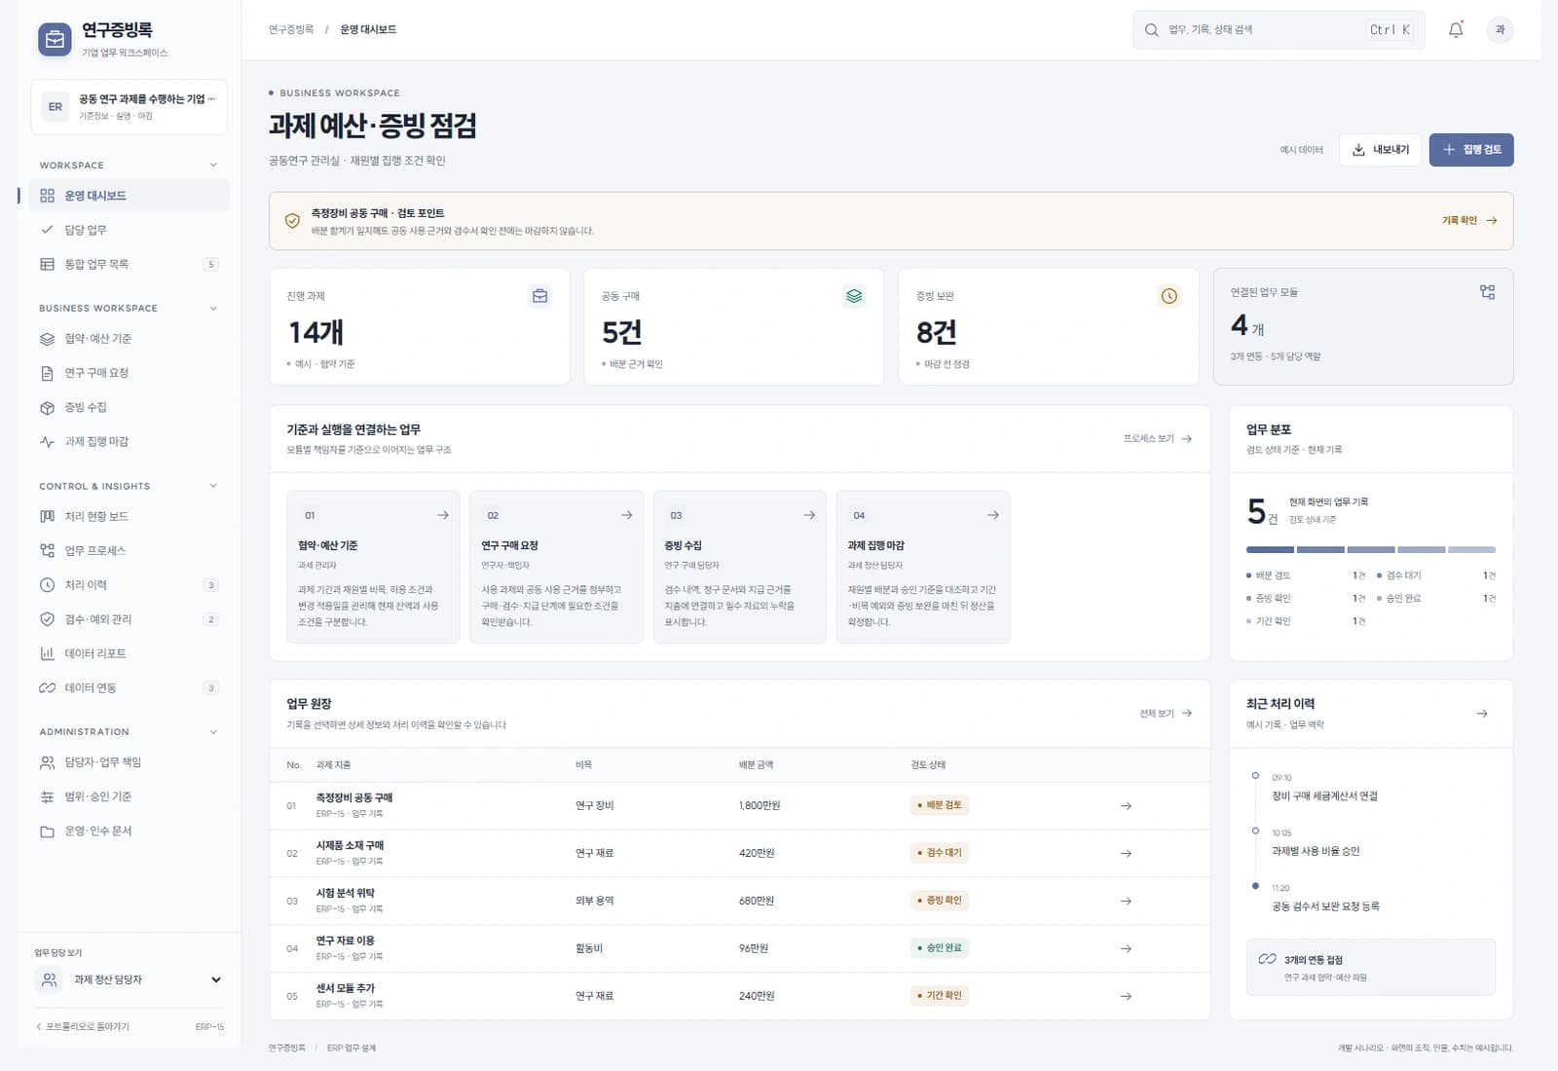1558x1071 pixels.
Task: Click the notification bell icon
Action: (x=1456, y=30)
